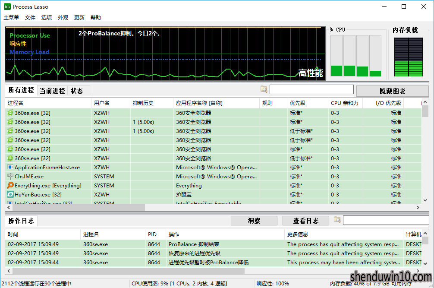434x288 pixels.
Task: Sort by the CPU 亲和力 column header
Action: 346,103
